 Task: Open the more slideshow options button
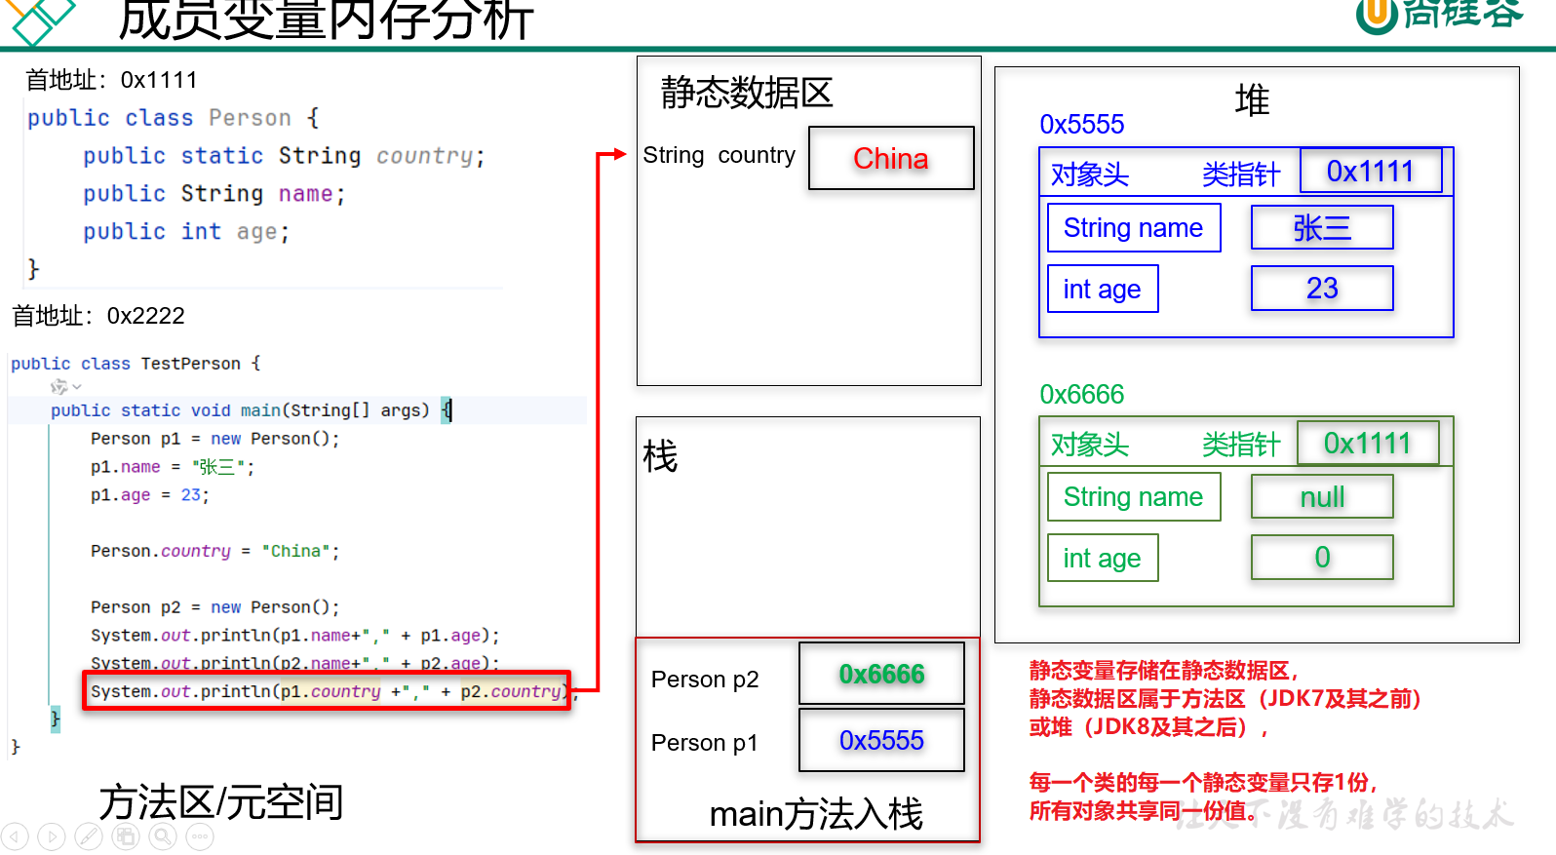(x=200, y=836)
